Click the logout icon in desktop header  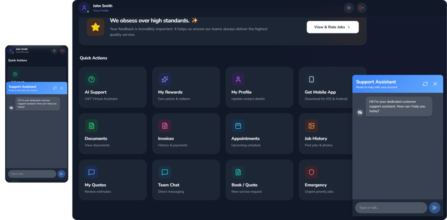pos(361,7)
